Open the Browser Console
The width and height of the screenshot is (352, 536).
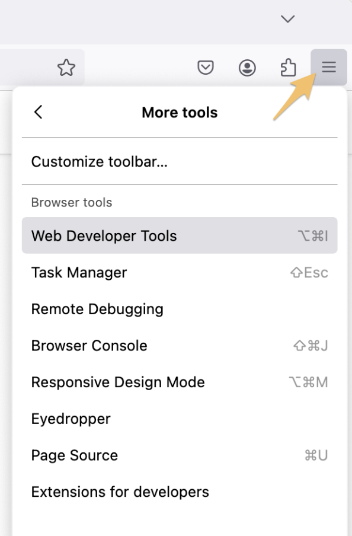click(x=180, y=346)
